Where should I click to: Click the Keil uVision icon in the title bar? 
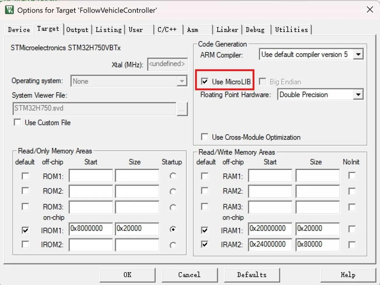[9, 10]
